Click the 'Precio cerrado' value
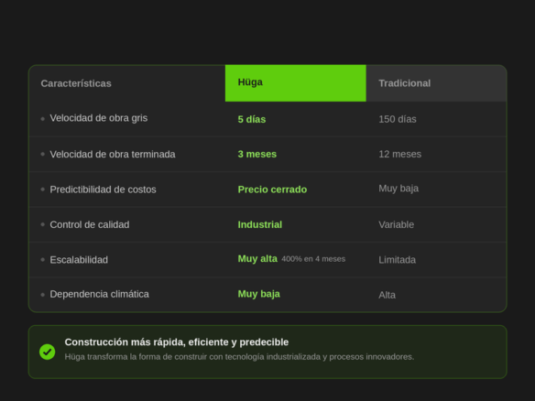The width and height of the screenshot is (535, 401). 272,190
